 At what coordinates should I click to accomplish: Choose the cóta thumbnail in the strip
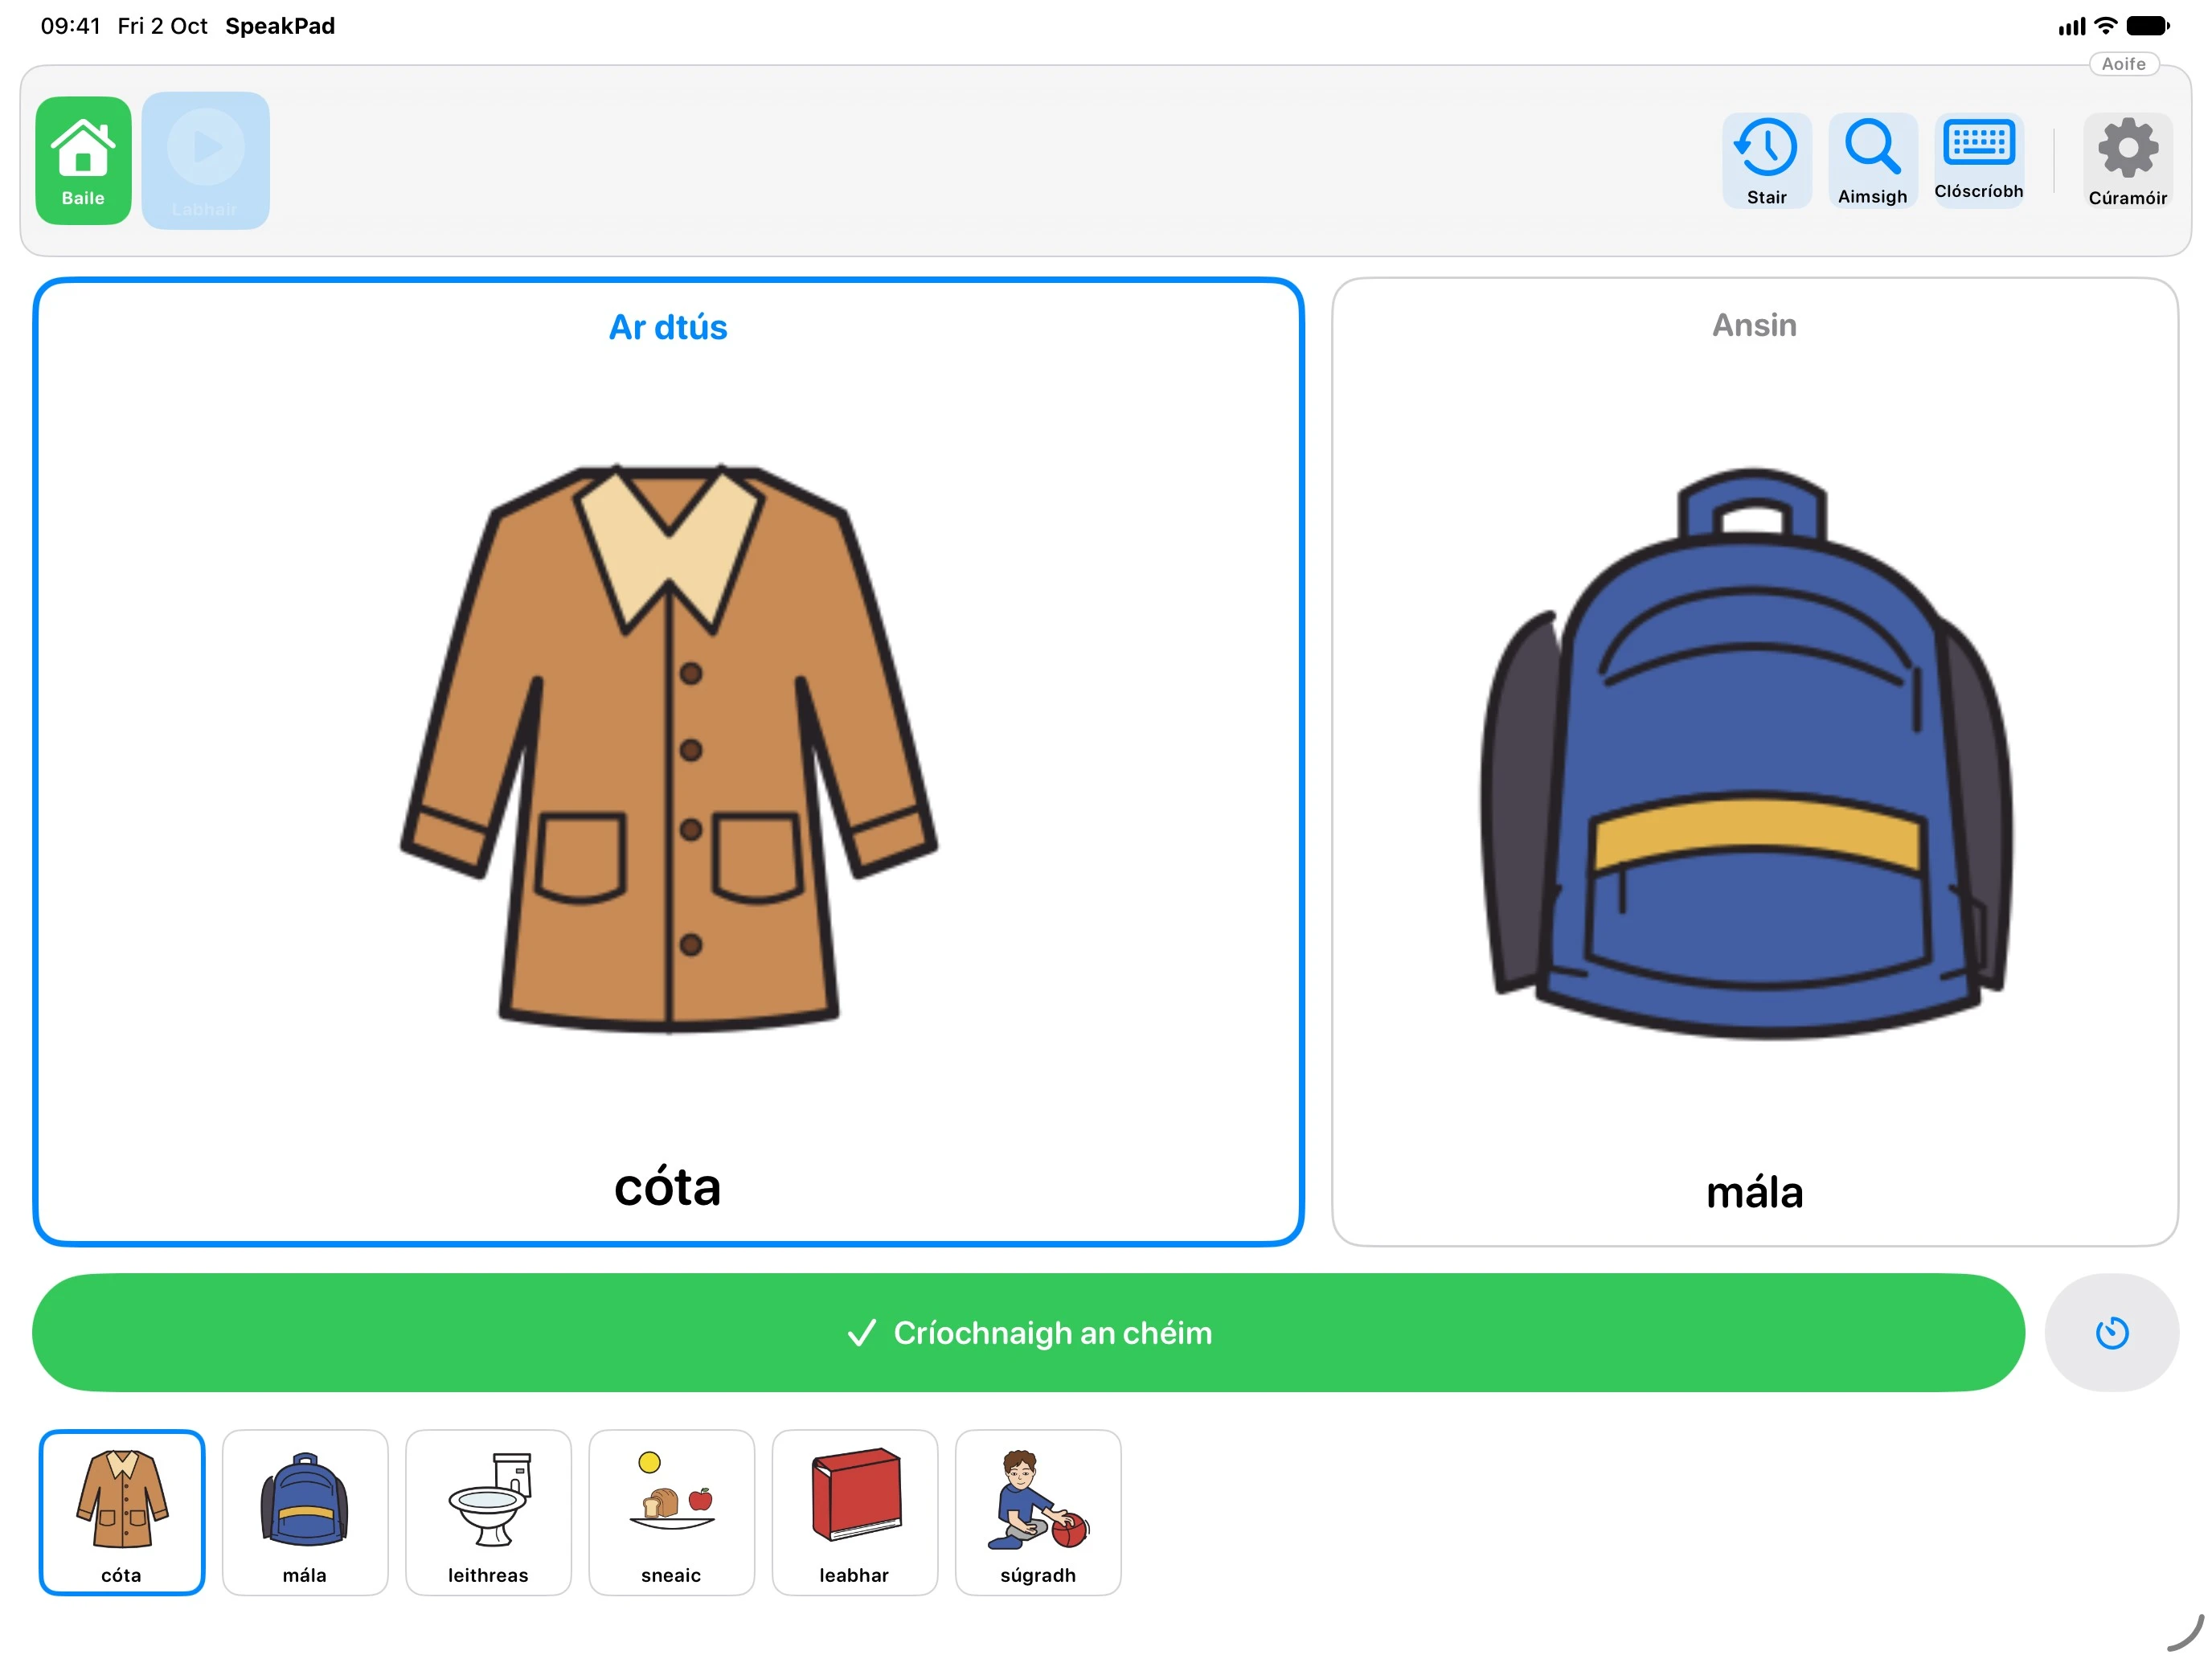click(x=122, y=1512)
